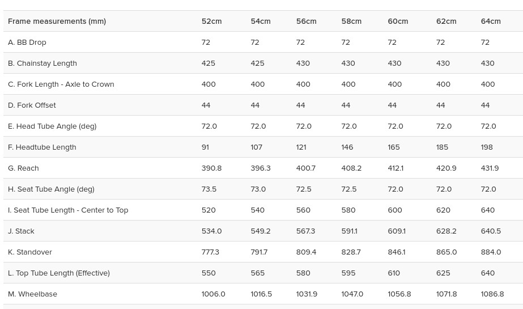Select the 56cm size column header

306,22
